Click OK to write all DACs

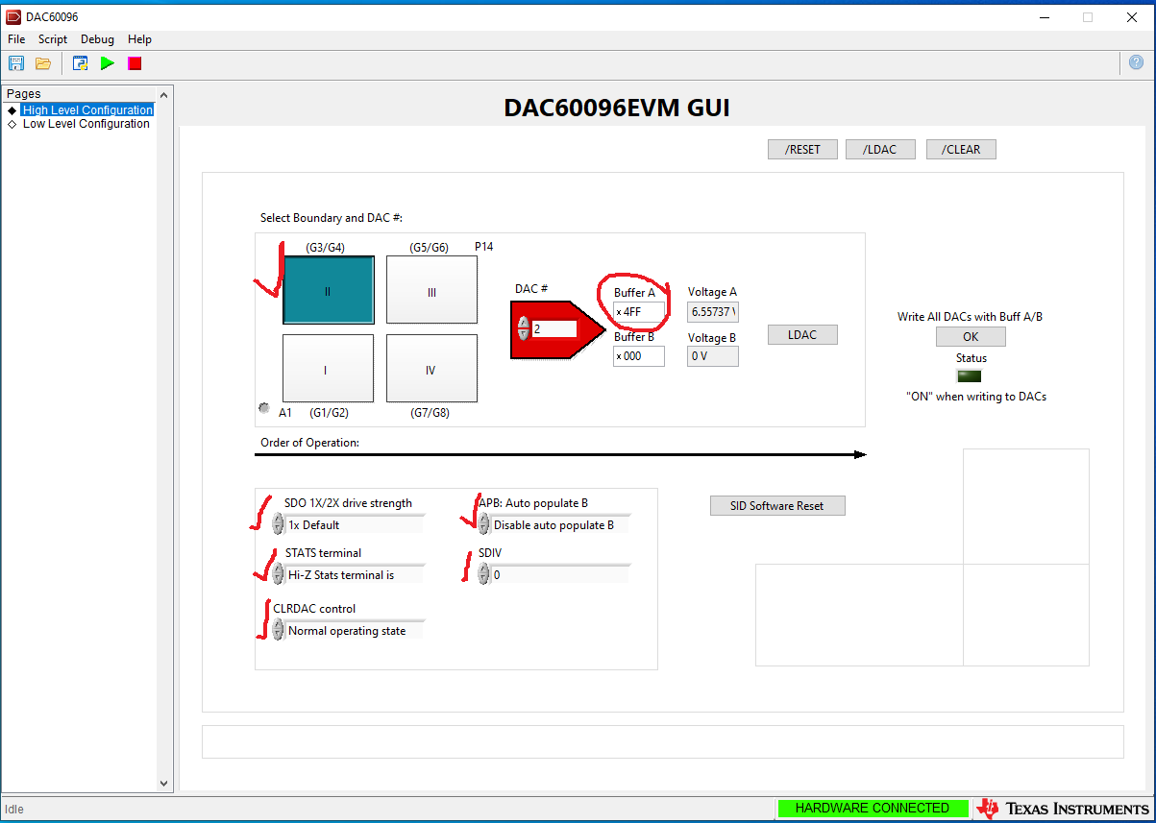(971, 337)
